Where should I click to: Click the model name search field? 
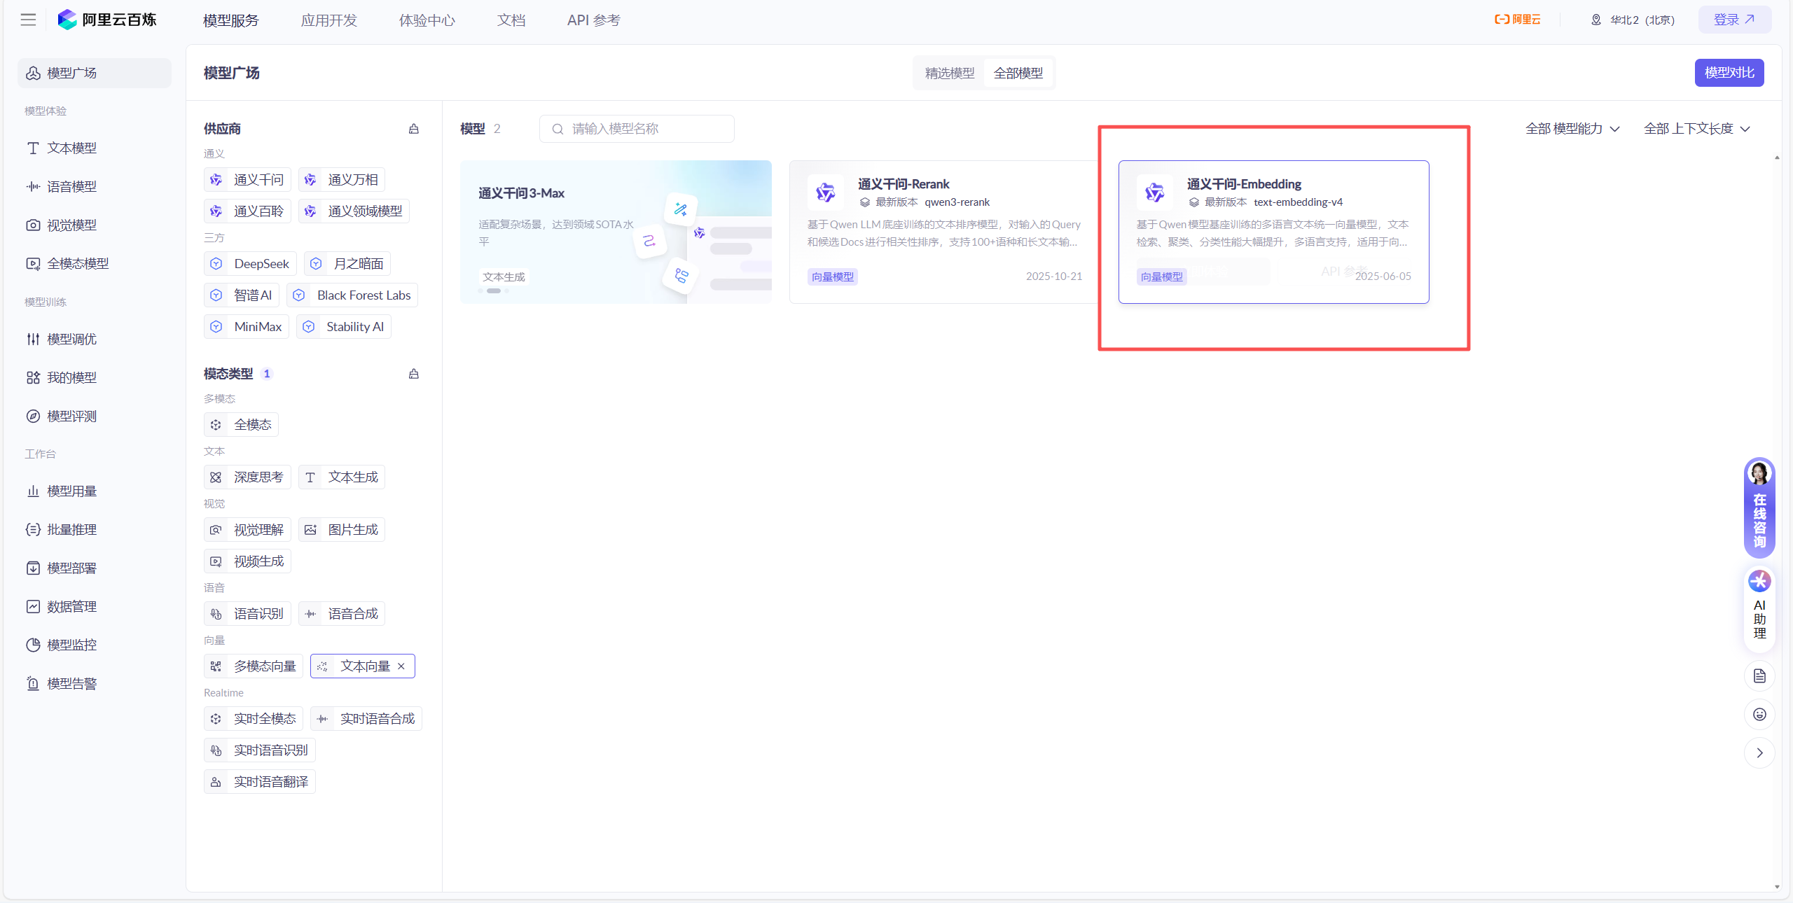pyautogui.click(x=637, y=129)
